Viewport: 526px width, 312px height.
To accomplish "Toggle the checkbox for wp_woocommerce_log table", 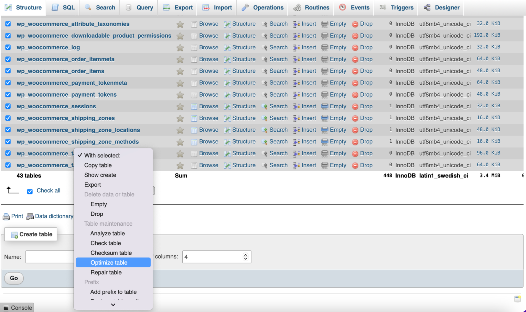I will tap(8, 47).
